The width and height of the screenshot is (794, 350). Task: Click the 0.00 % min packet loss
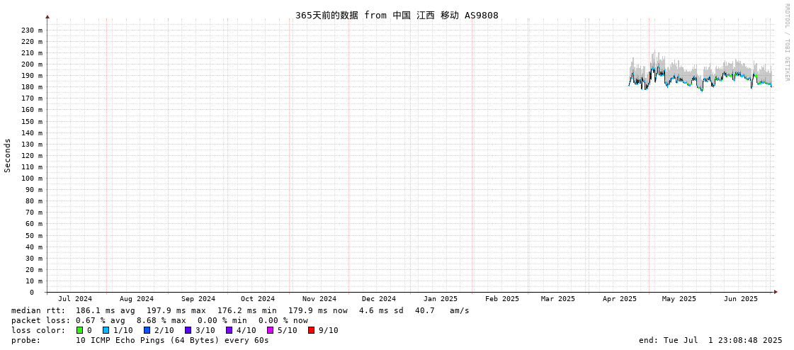pos(222,321)
